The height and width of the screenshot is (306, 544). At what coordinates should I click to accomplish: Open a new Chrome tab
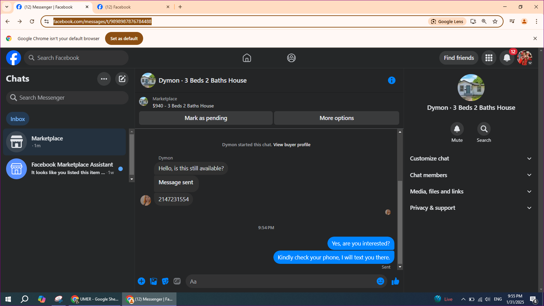[x=180, y=7]
